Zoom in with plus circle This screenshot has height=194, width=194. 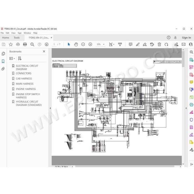pyautogui.click(x=90, y=44)
